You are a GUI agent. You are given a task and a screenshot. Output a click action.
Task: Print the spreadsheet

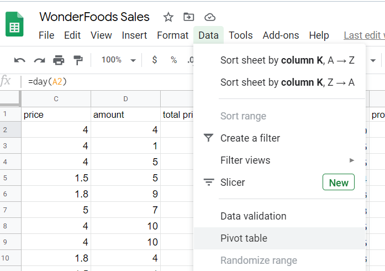point(59,60)
